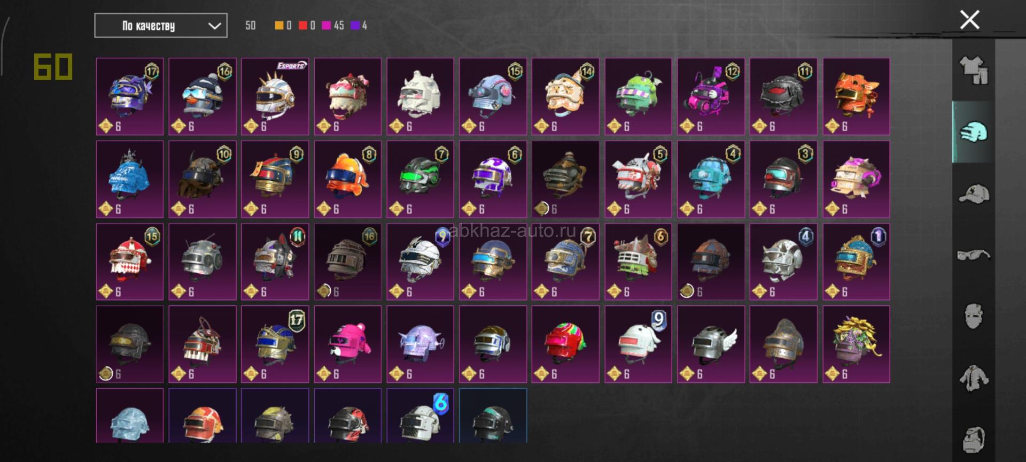
Task: Select the white winged silver helmet
Action: tap(711, 344)
